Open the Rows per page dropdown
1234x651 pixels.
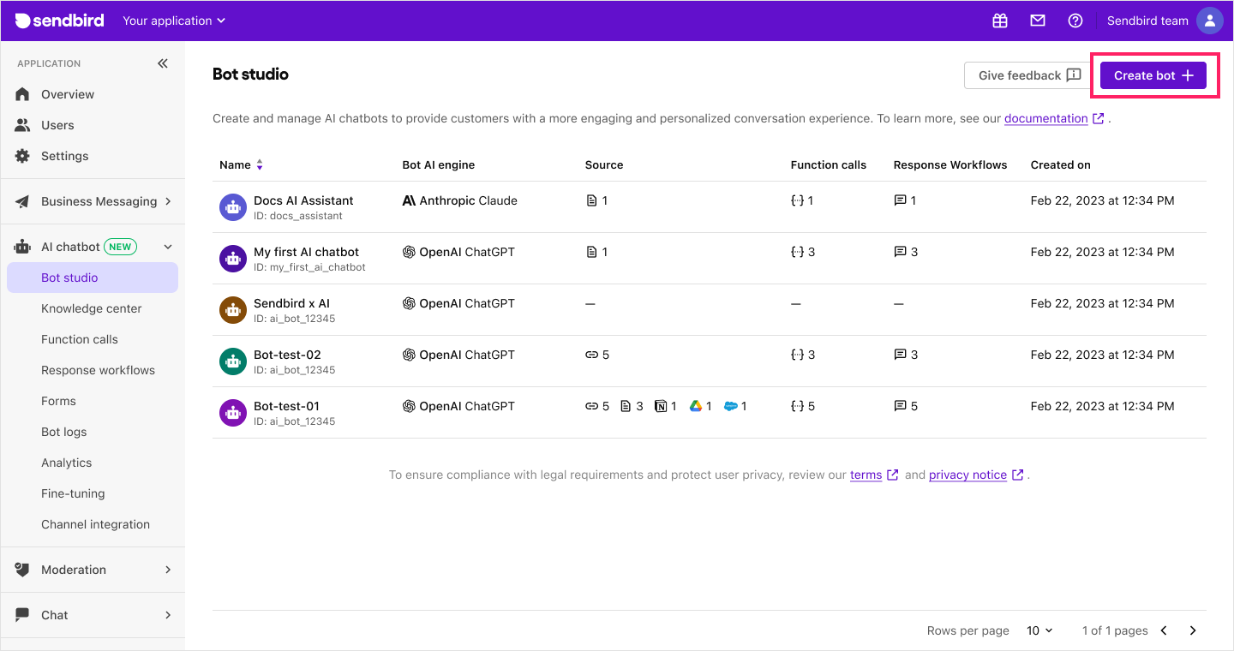coord(1039,630)
